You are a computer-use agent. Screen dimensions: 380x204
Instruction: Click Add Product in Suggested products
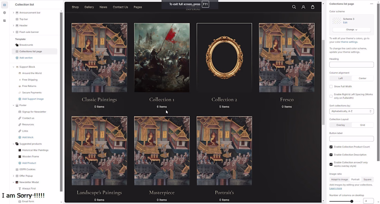point(29,163)
